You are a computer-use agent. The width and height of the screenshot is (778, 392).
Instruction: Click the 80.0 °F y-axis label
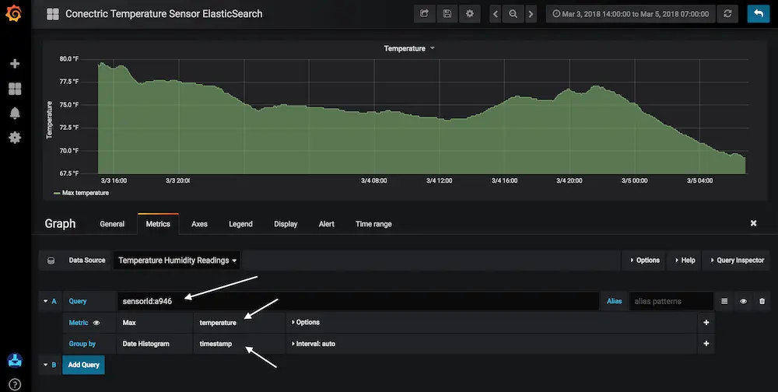tap(69, 58)
